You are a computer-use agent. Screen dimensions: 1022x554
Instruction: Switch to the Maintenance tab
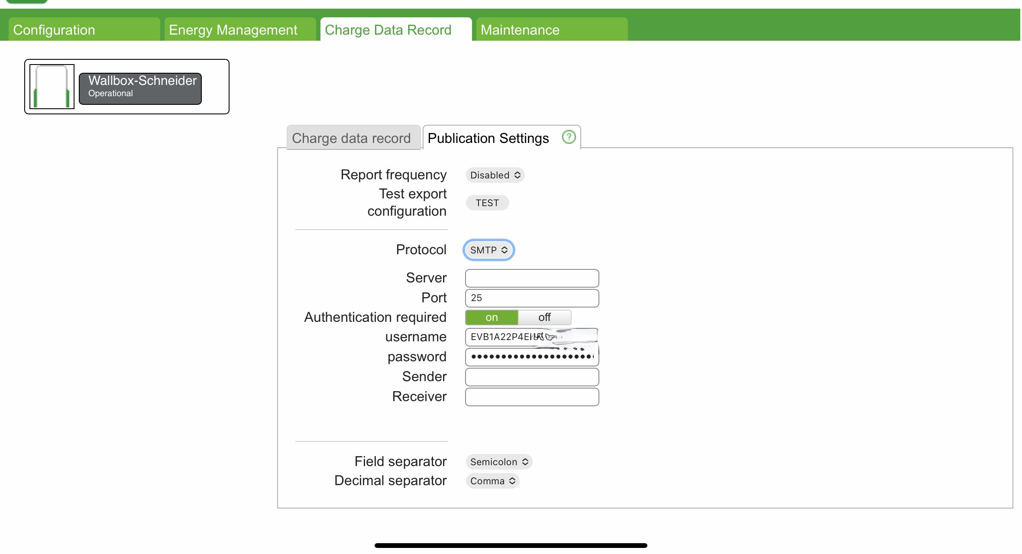[552, 30]
